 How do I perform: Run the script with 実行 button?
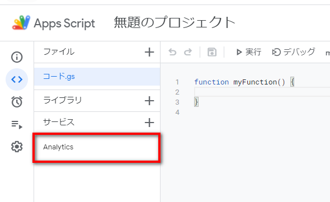[248, 52]
